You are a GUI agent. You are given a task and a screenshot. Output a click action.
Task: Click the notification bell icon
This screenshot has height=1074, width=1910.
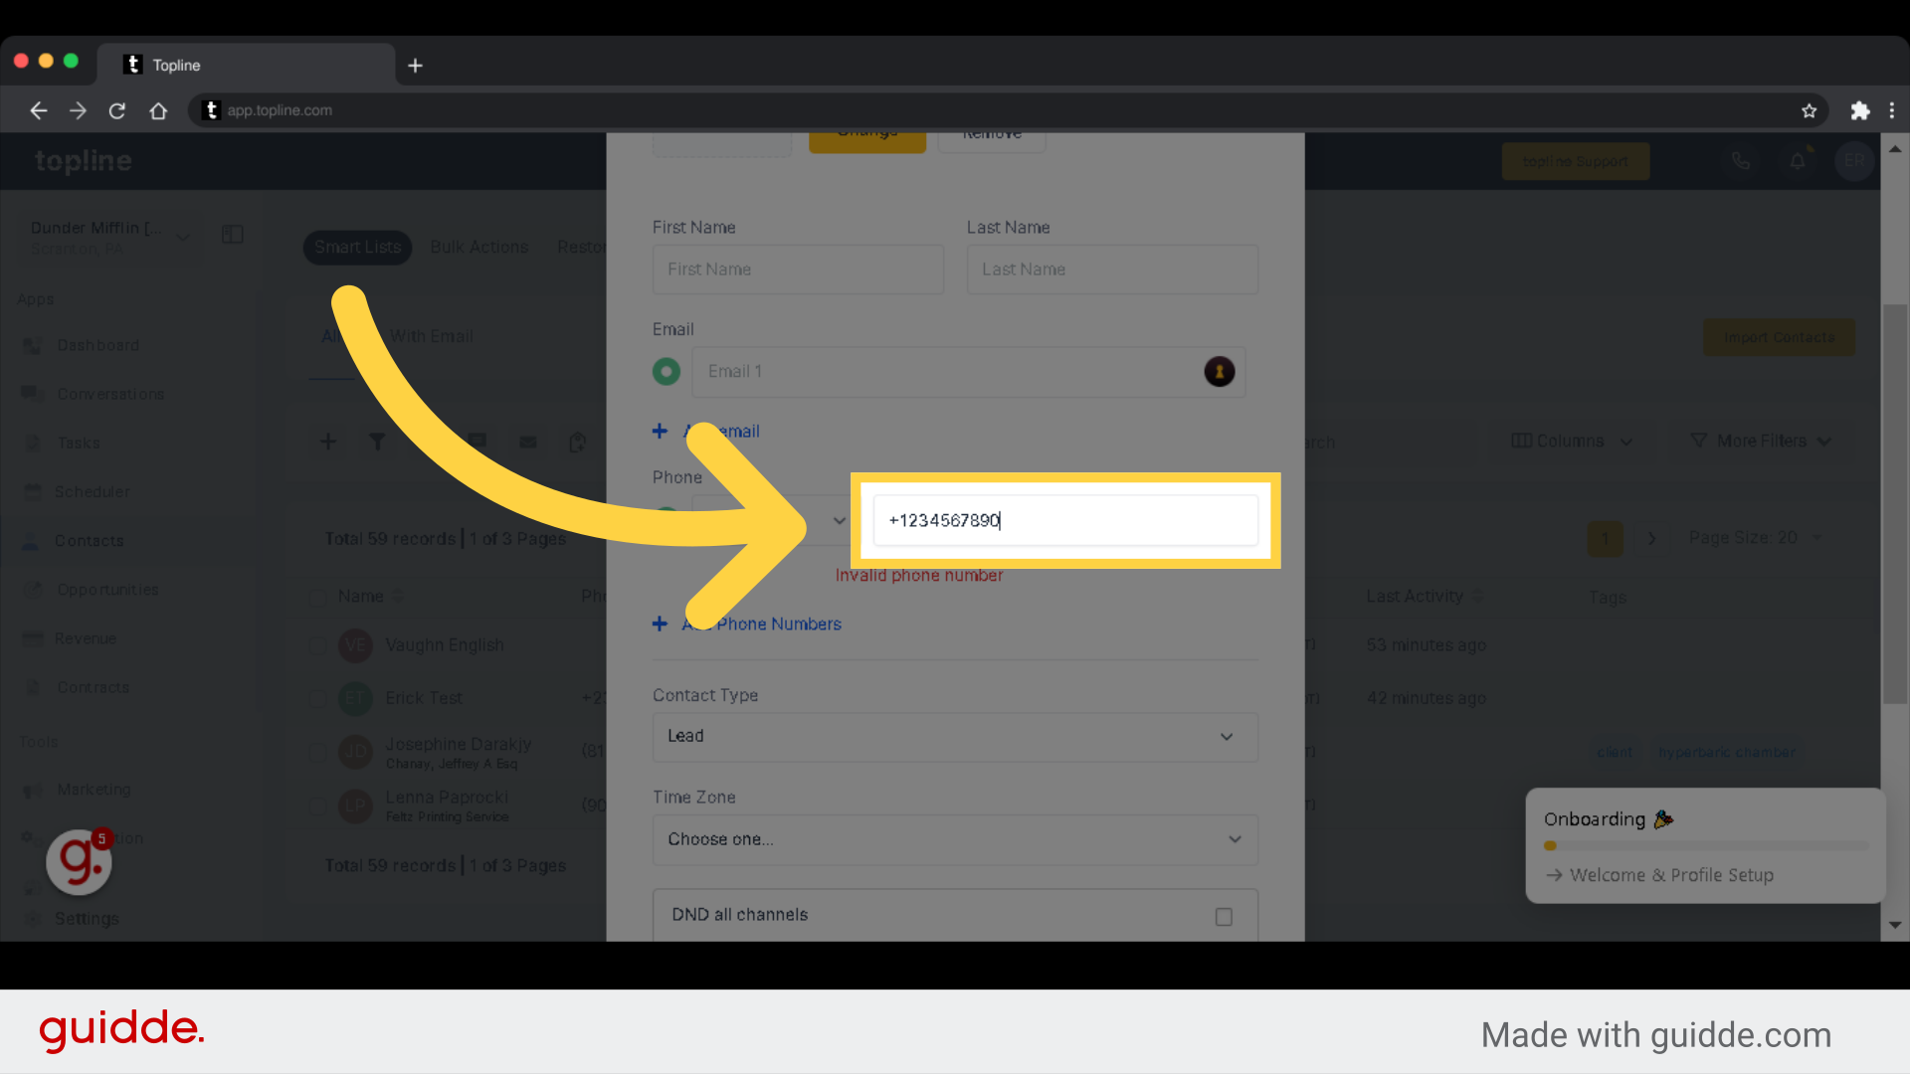[1798, 160]
